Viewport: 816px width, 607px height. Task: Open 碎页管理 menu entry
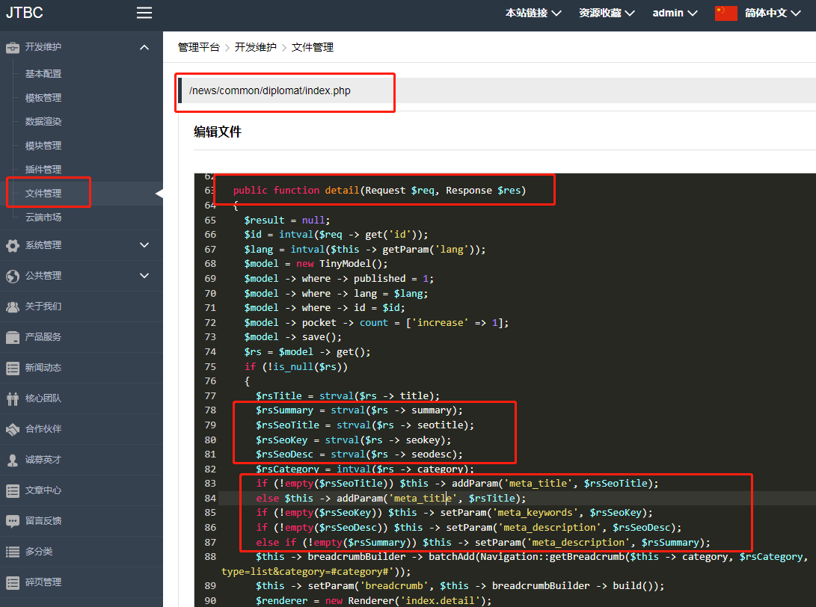click(43, 582)
